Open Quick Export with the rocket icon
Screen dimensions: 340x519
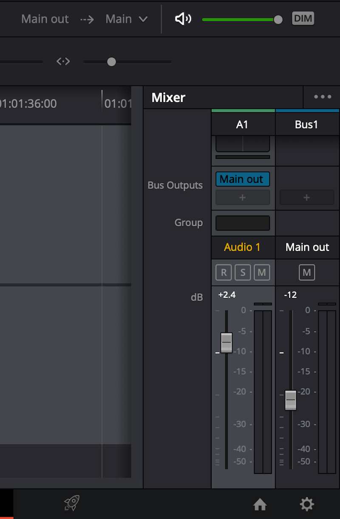point(71,504)
